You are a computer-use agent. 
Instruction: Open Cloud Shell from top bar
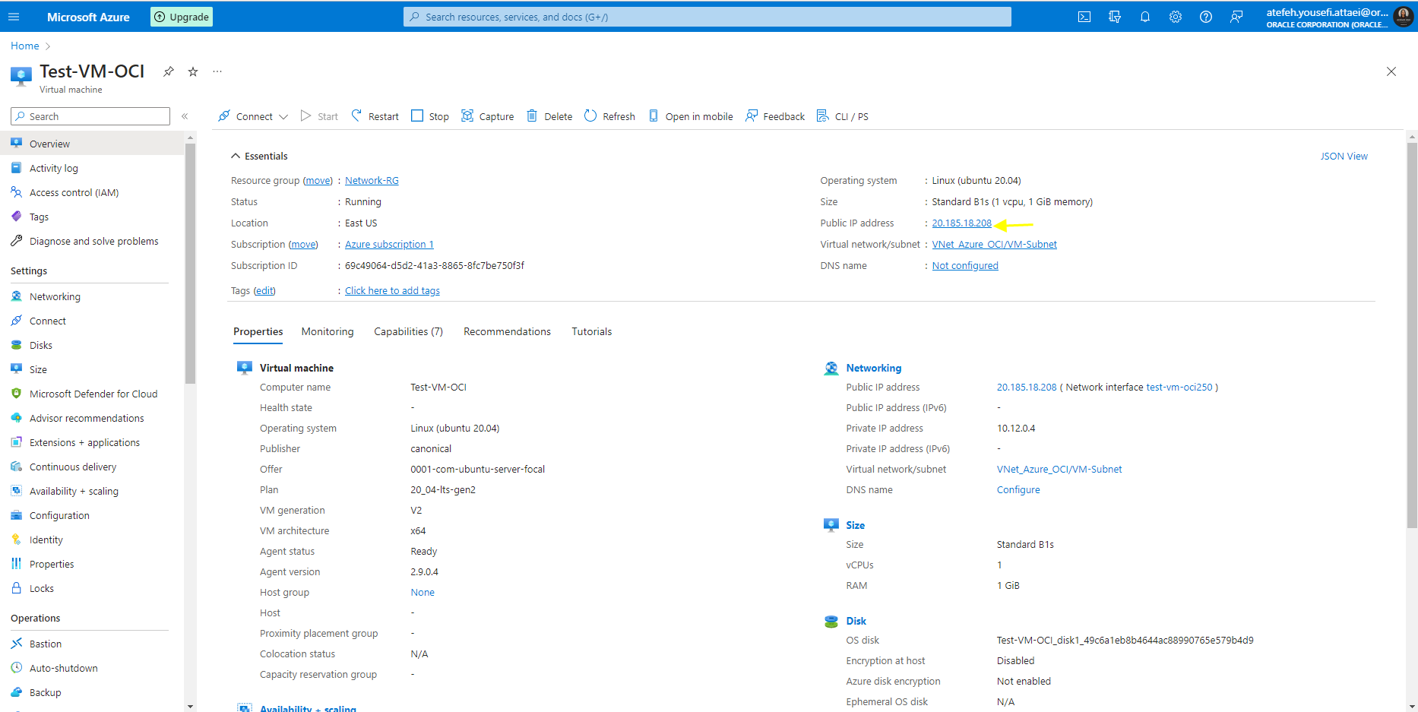tap(1084, 17)
